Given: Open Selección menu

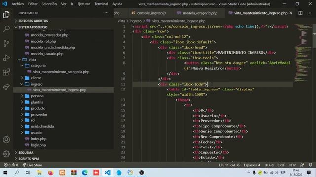Looking at the screenshot, I should pos(49,4).
